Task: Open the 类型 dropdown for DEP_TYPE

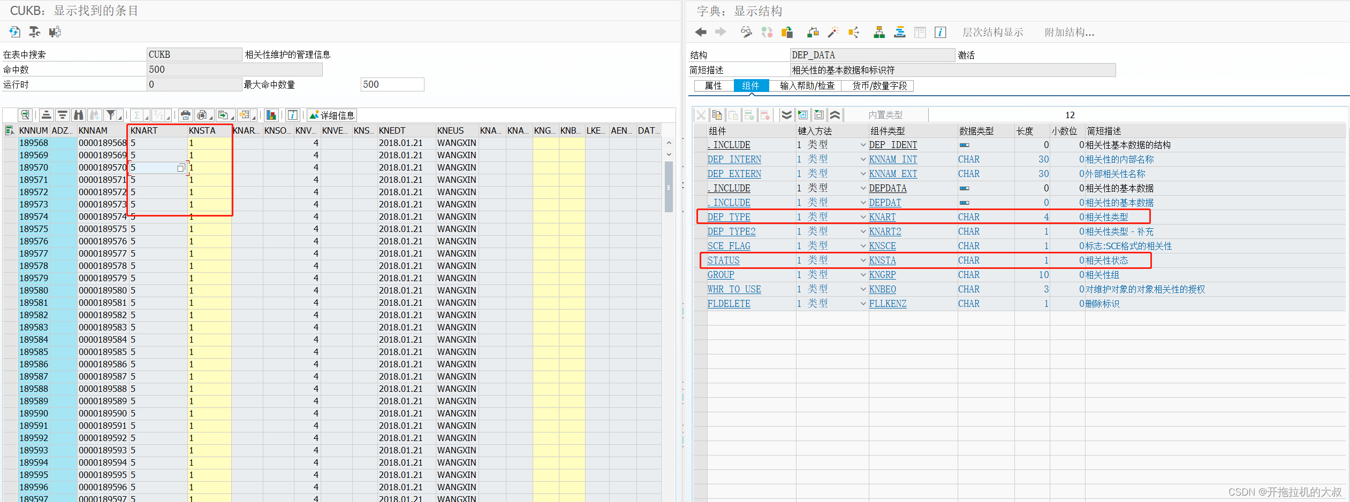Action: [862, 217]
